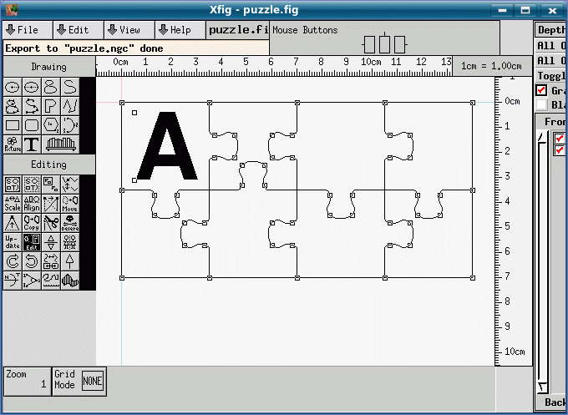Choose the open S-shaped spline tool
Image resolution: width=568 pixels, height=415 pixels.
click(70, 88)
